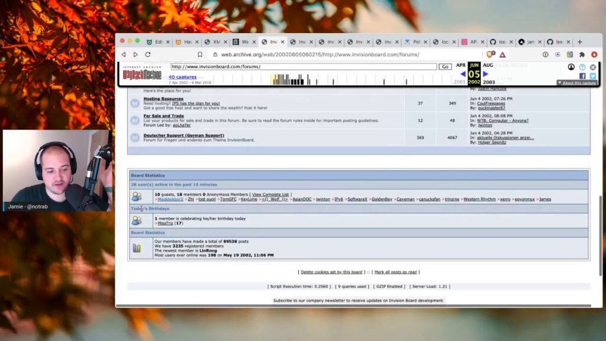Screen dimensions: 606x341
Task: Close the Ha browser tab
Action: pos(196,42)
